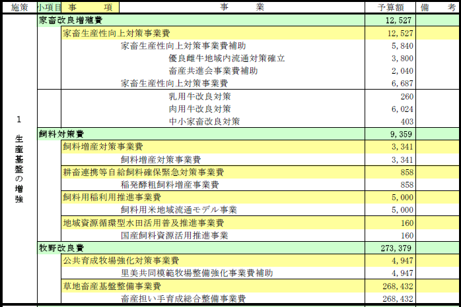Image resolution: width=461 pixels, height=307 pixels.
Task: Click 畜産担い手育成総合整備事業費 text
Action: point(183,298)
